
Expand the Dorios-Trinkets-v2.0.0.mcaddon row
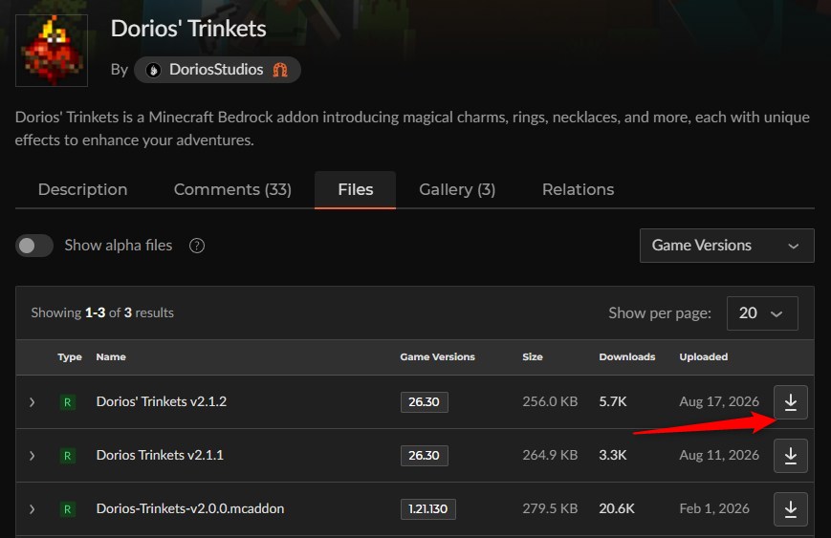click(32, 509)
